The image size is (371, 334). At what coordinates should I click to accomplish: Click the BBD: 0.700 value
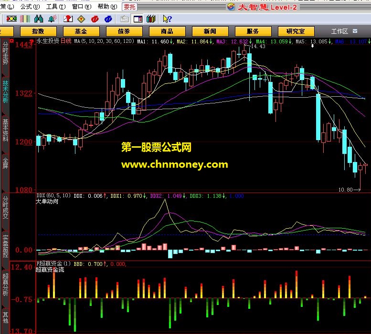click(90, 264)
